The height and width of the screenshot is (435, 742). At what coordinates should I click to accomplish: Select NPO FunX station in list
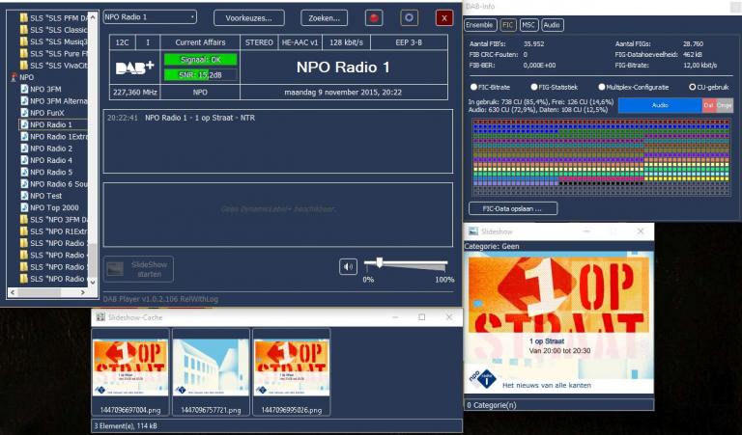tap(49, 113)
